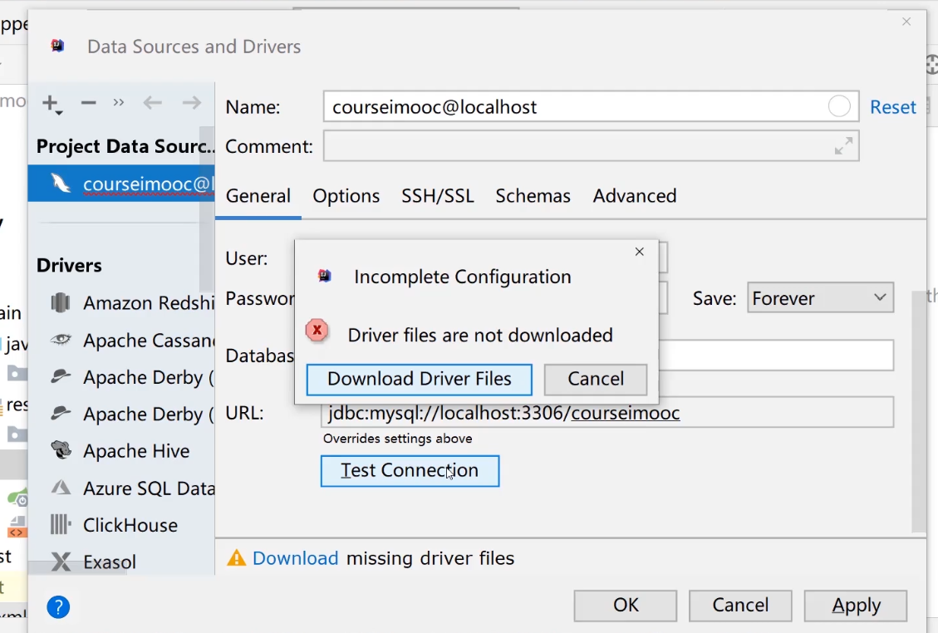Viewport: 938px width, 633px height.
Task: Switch to the General tab
Action: (x=258, y=196)
